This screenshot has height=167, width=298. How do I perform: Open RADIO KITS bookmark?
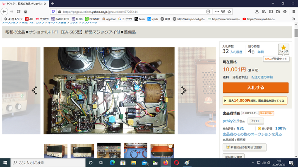pyautogui.click(x=60, y=19)
